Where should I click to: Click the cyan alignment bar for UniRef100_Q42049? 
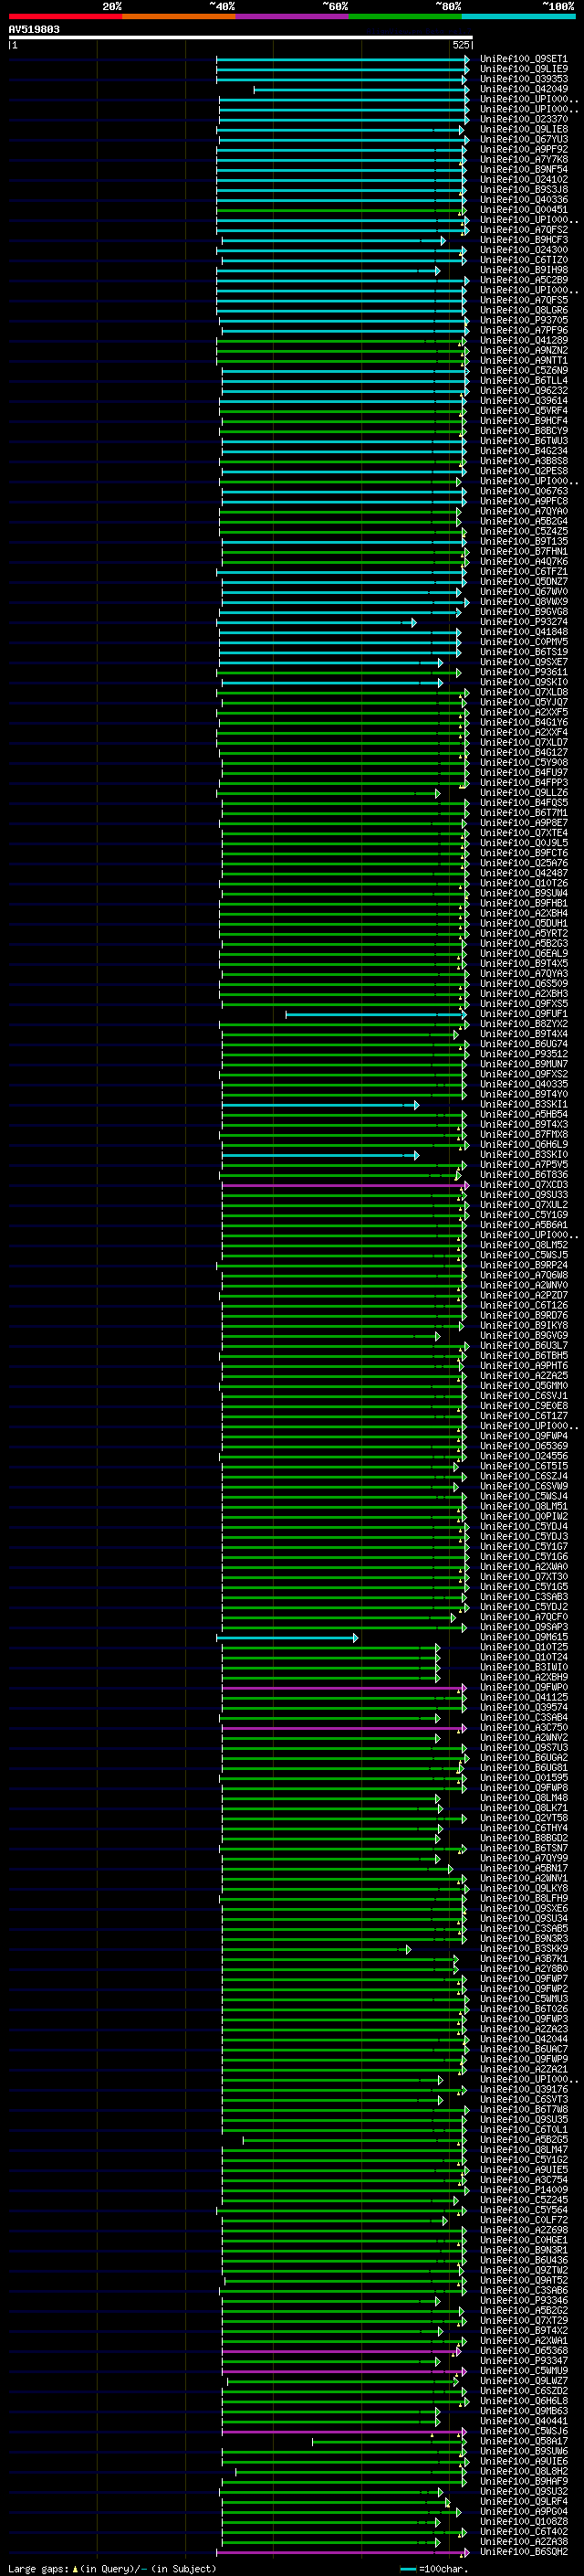[x=361, y=90]
